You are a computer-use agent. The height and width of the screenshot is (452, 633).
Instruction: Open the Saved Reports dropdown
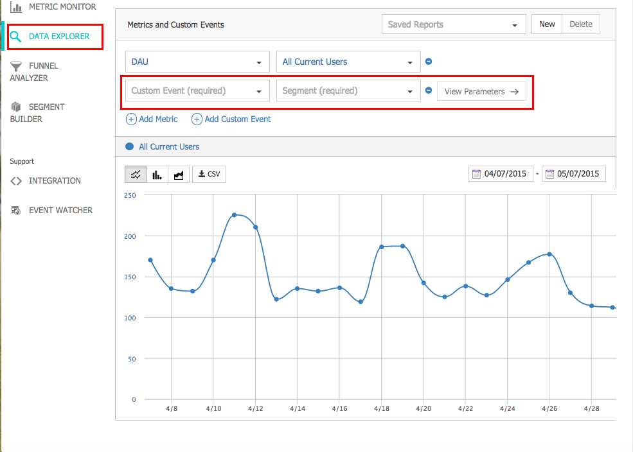tap(453, 24)
